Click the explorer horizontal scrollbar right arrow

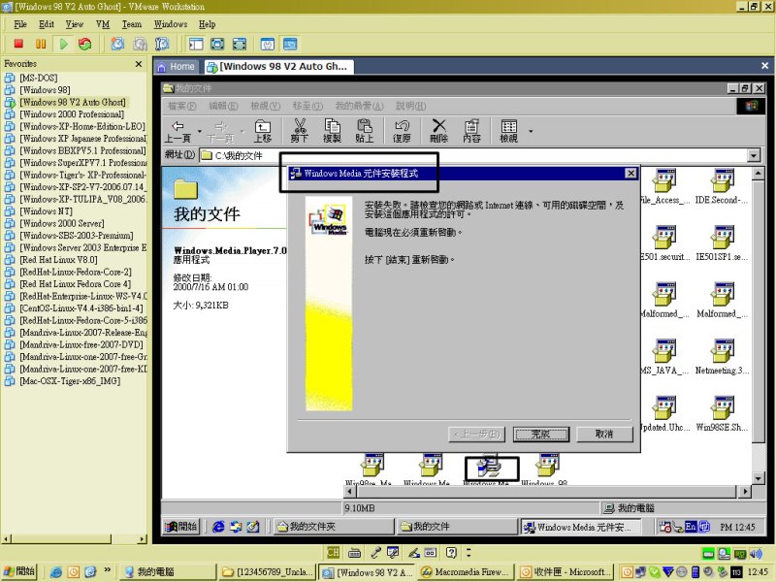pos(745,492)
